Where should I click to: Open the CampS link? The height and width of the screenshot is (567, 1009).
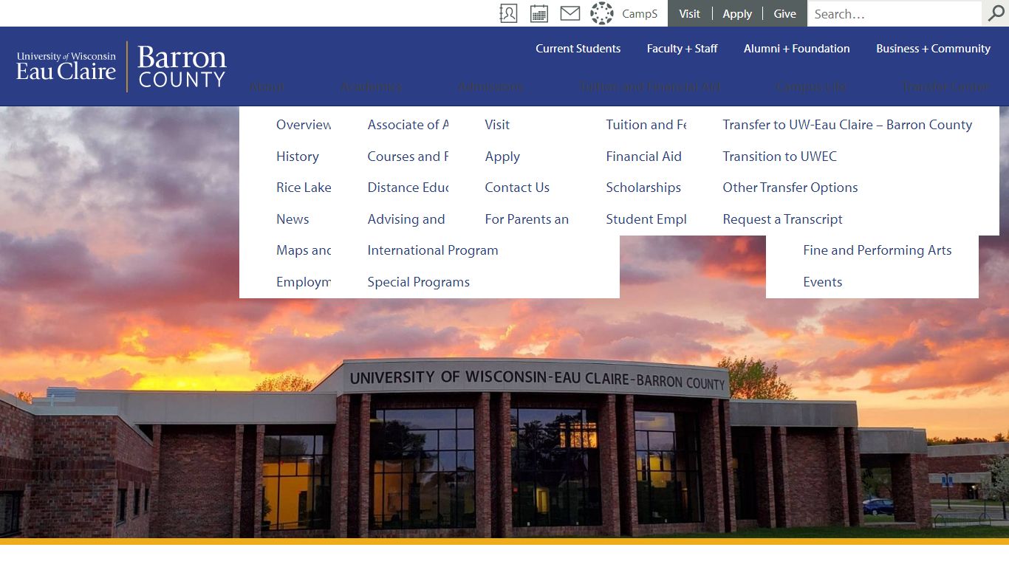pyautogui.click(x=640, y=13)
